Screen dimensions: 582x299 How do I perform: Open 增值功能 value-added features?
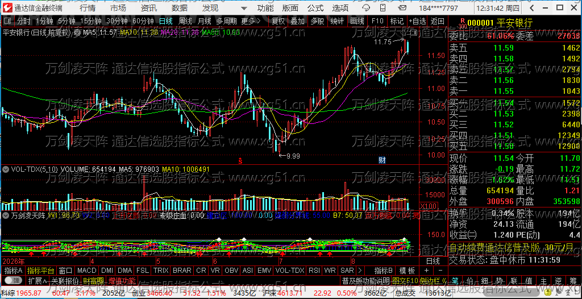[x=122, y=280]
